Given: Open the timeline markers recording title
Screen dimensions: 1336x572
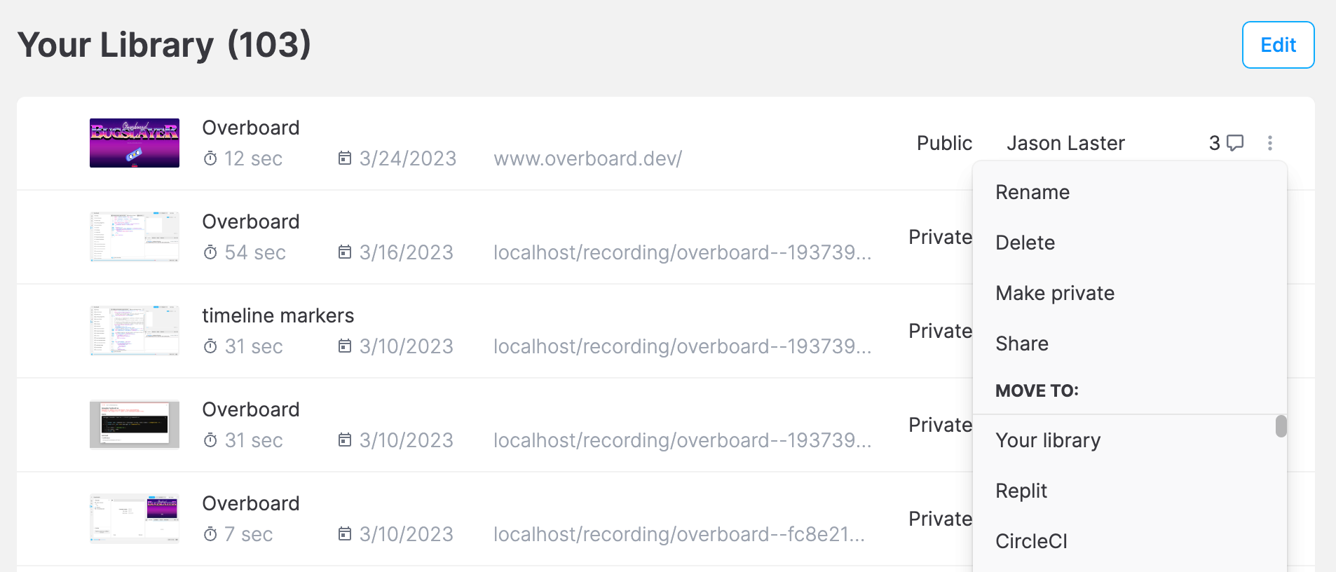Looking at the screenshot, I should point(278,315).
